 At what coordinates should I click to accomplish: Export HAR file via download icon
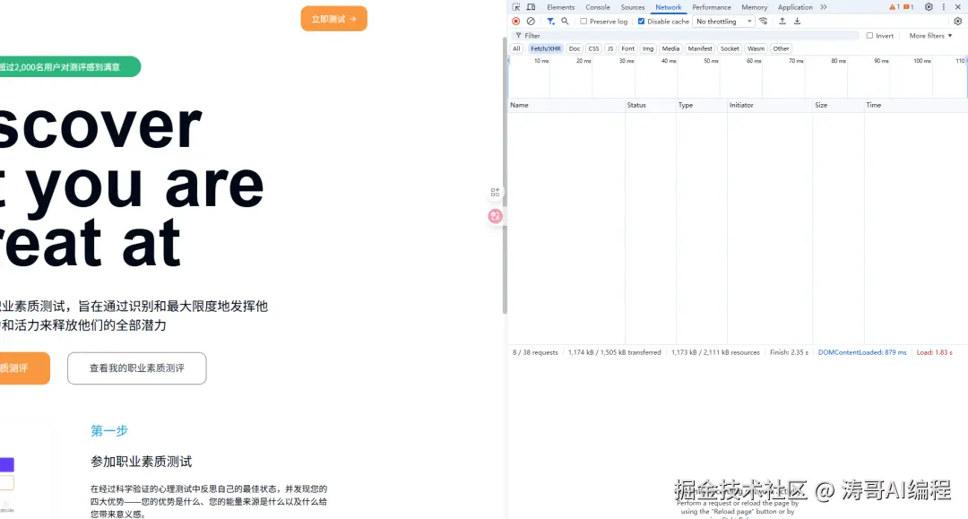[797, 21]
